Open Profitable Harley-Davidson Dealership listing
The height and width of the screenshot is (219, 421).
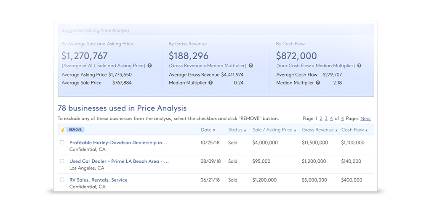(118, 142)
